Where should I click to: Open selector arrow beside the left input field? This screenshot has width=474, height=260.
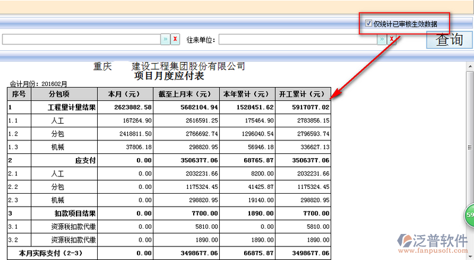click(x=165, y=40)
